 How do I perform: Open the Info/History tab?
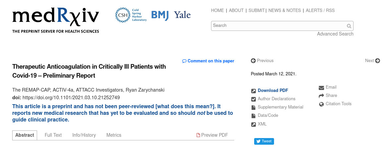point(84,135)
